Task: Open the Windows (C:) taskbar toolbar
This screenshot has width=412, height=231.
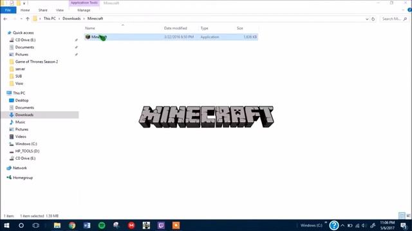Action: [x=312, y=225]
